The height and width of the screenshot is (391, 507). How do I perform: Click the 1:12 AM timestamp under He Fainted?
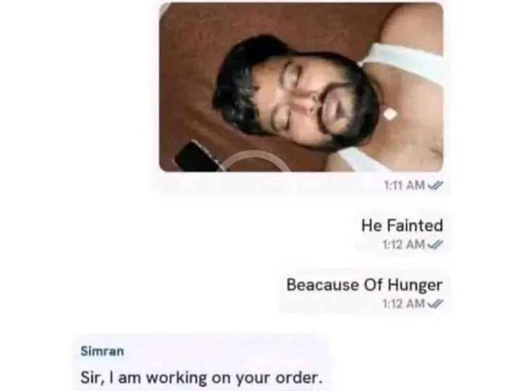coord(403,244)
